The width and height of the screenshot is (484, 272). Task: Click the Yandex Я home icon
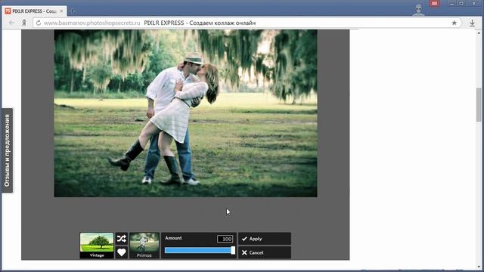click(x=24, y=23)
